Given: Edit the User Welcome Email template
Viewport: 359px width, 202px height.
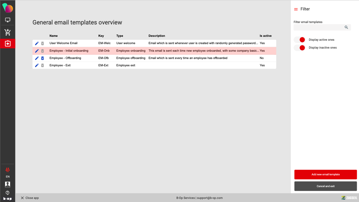Looking at the screenshot, I should (37, 43).
